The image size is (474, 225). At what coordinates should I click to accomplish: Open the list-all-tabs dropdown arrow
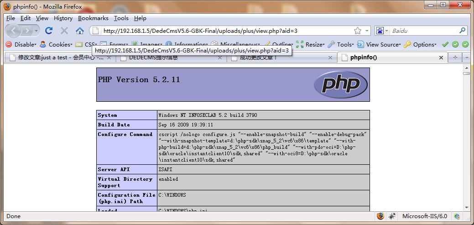[x=467, y=58]
